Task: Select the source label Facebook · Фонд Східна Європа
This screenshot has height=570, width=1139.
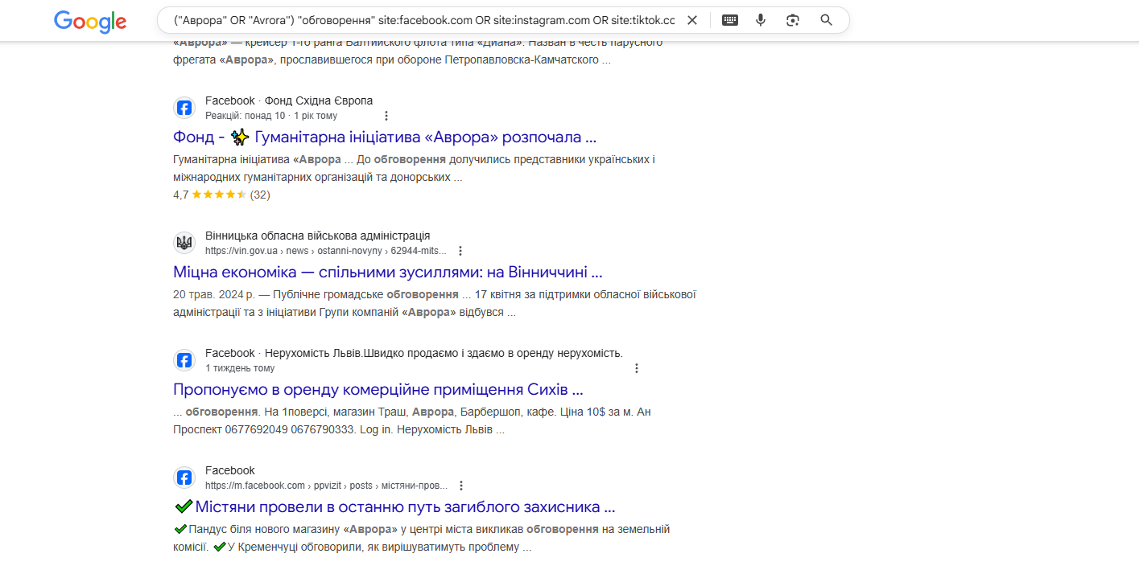Action: coord(289,100)
